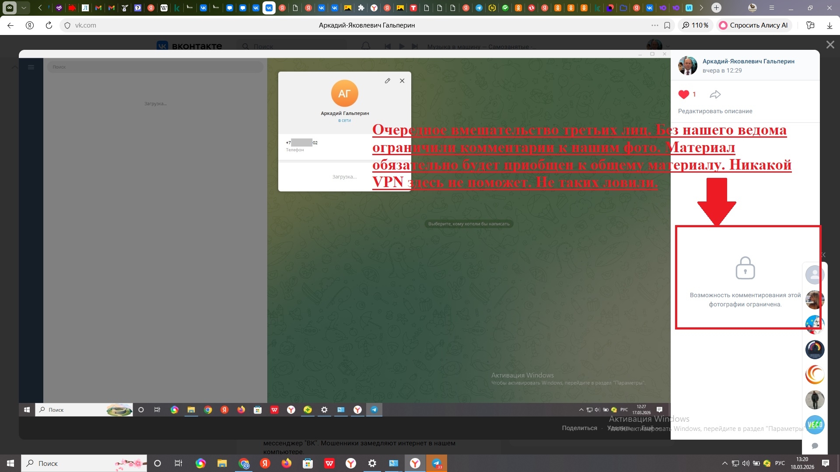The image size is (840, 472).
Task: Open the VECO chat avatar in sidebar
Action: [815, 424]
